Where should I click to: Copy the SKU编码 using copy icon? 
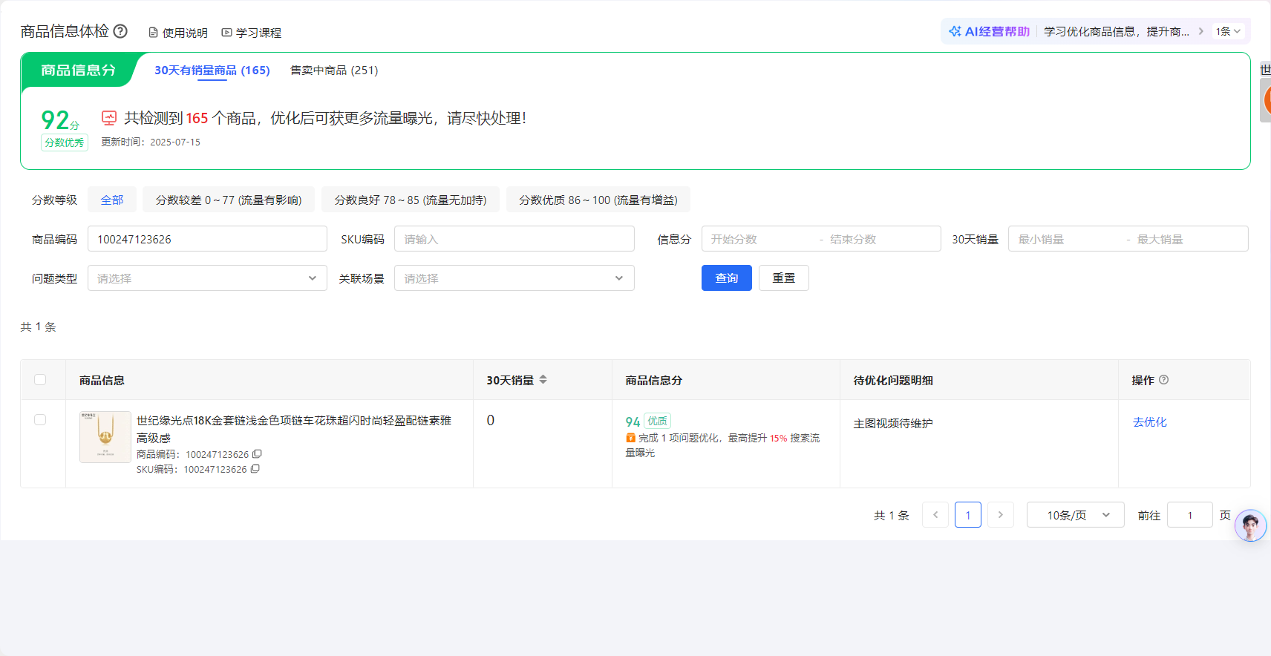click(x=255, y=469)
